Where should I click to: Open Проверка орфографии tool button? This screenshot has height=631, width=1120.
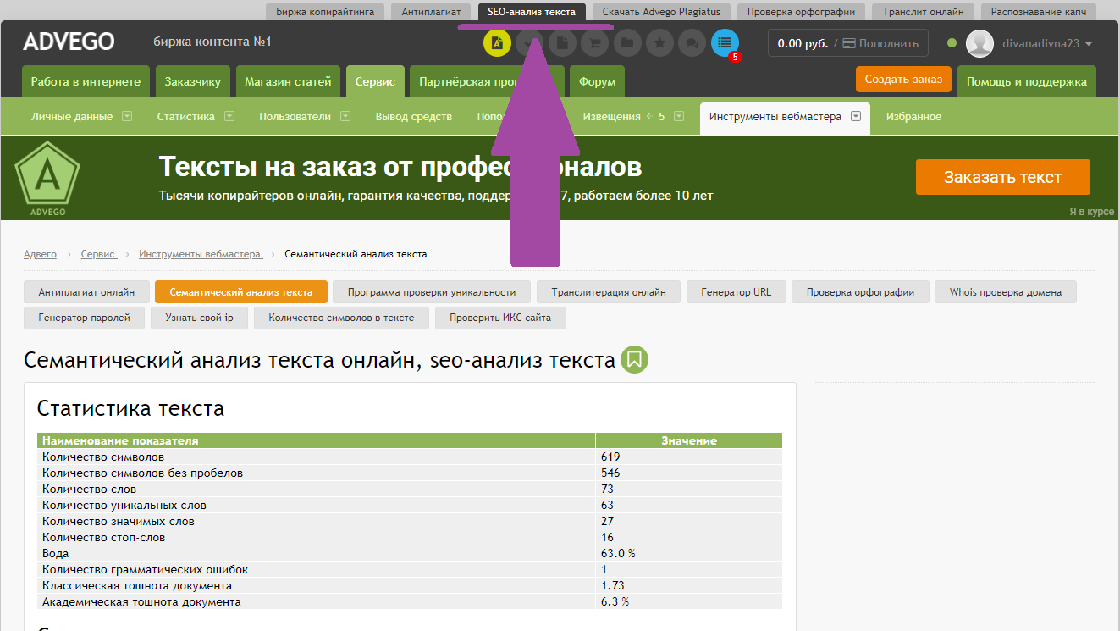pos(860,292)
